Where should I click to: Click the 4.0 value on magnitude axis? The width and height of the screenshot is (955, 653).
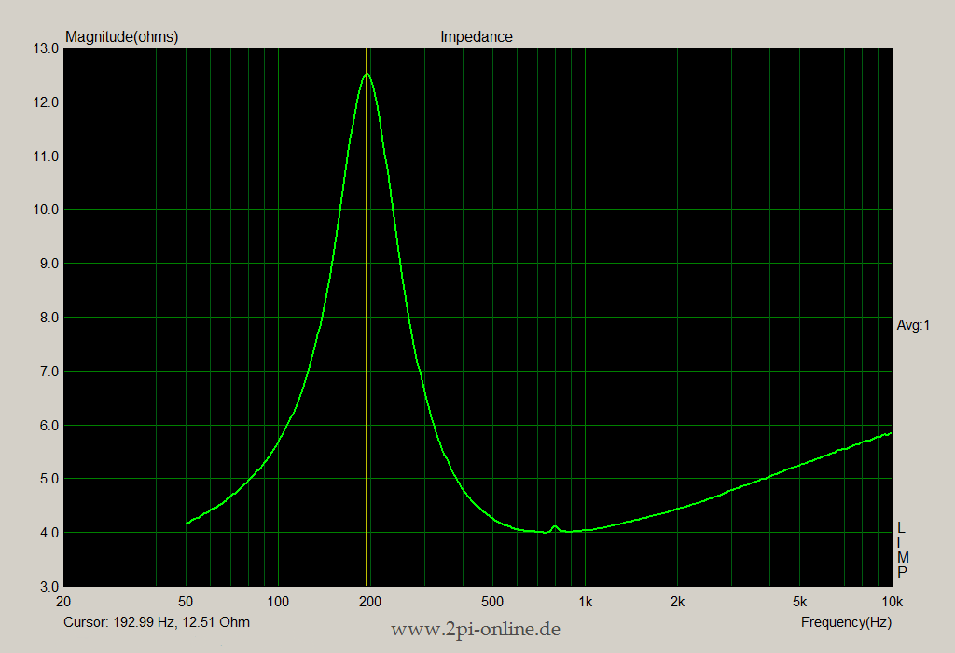tap(49, 533)
